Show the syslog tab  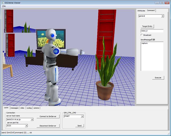[29, 108]
